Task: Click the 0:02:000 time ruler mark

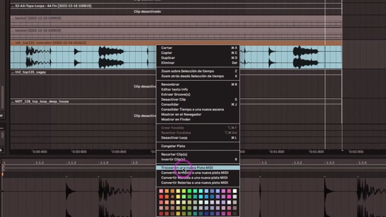Action: pos(356,152)
